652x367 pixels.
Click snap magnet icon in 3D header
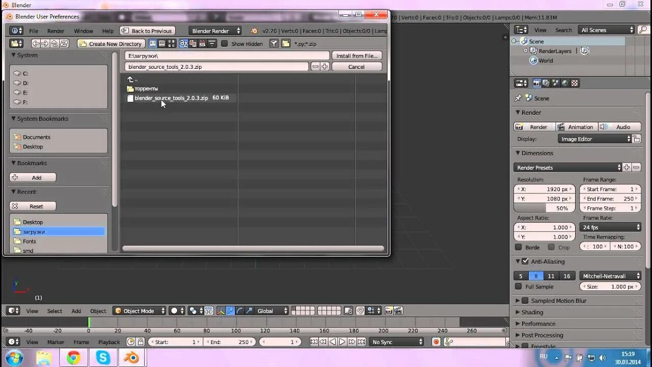360,310
